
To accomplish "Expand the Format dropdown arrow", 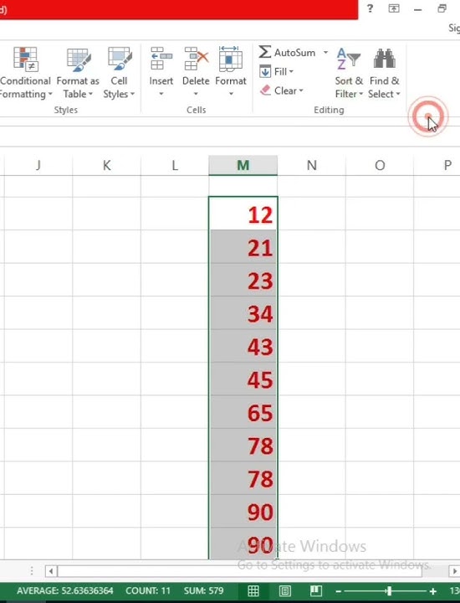I will point(231,94).
